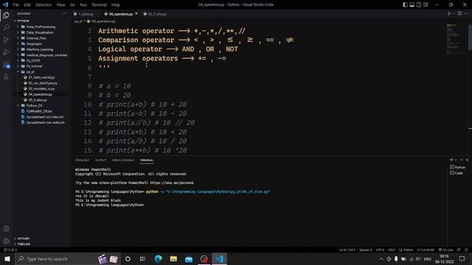
Task: Open the Run and Debug view
Action: (x=6, y=52)
